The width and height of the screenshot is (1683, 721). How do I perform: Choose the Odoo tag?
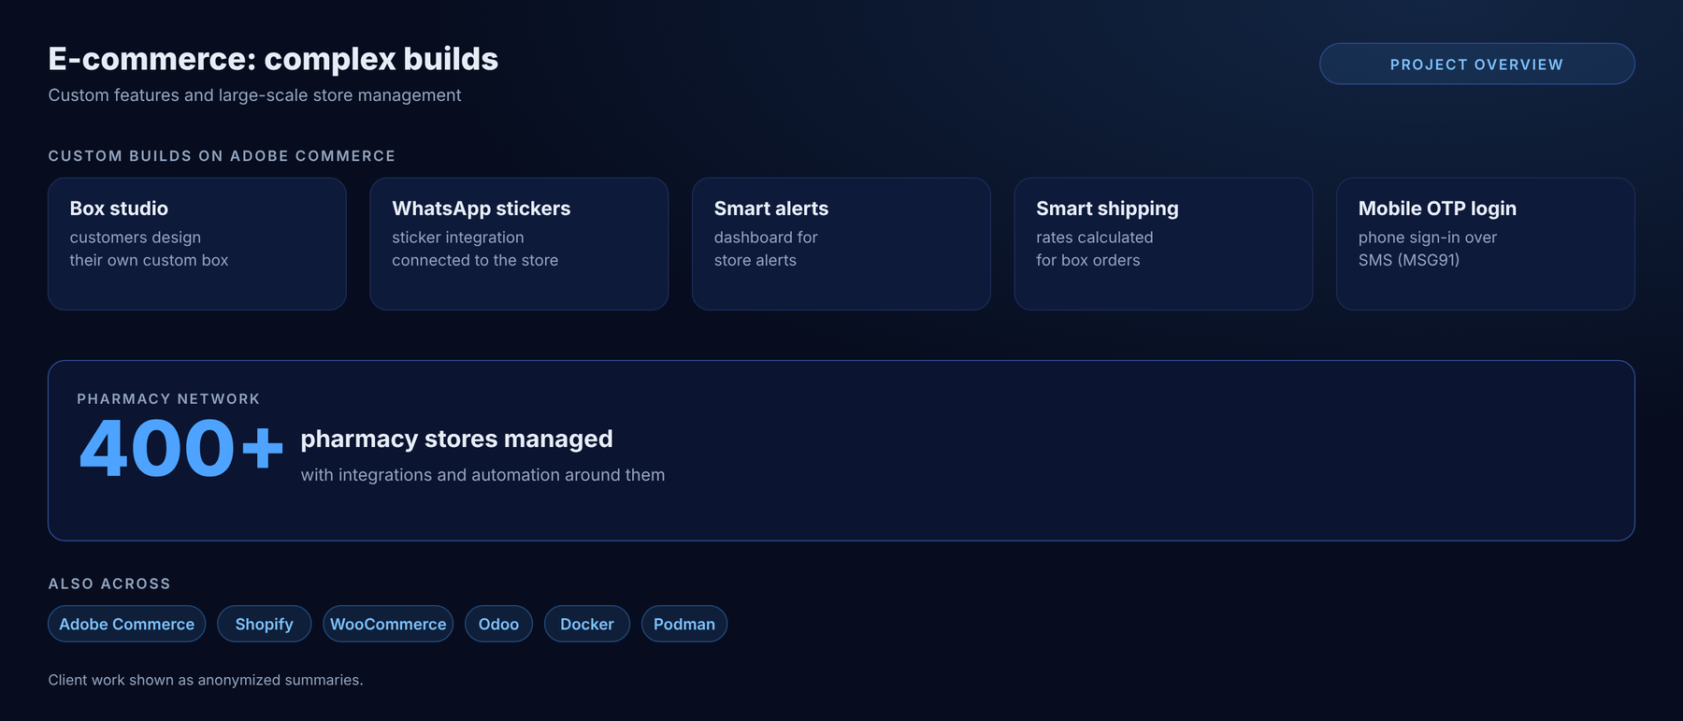click(x=498, y=624)
